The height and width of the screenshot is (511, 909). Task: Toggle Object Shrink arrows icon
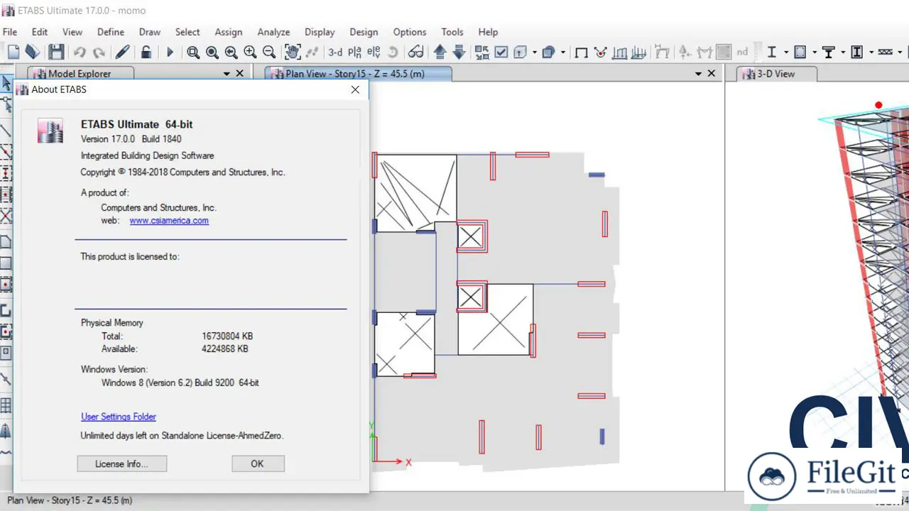(481, 52)
